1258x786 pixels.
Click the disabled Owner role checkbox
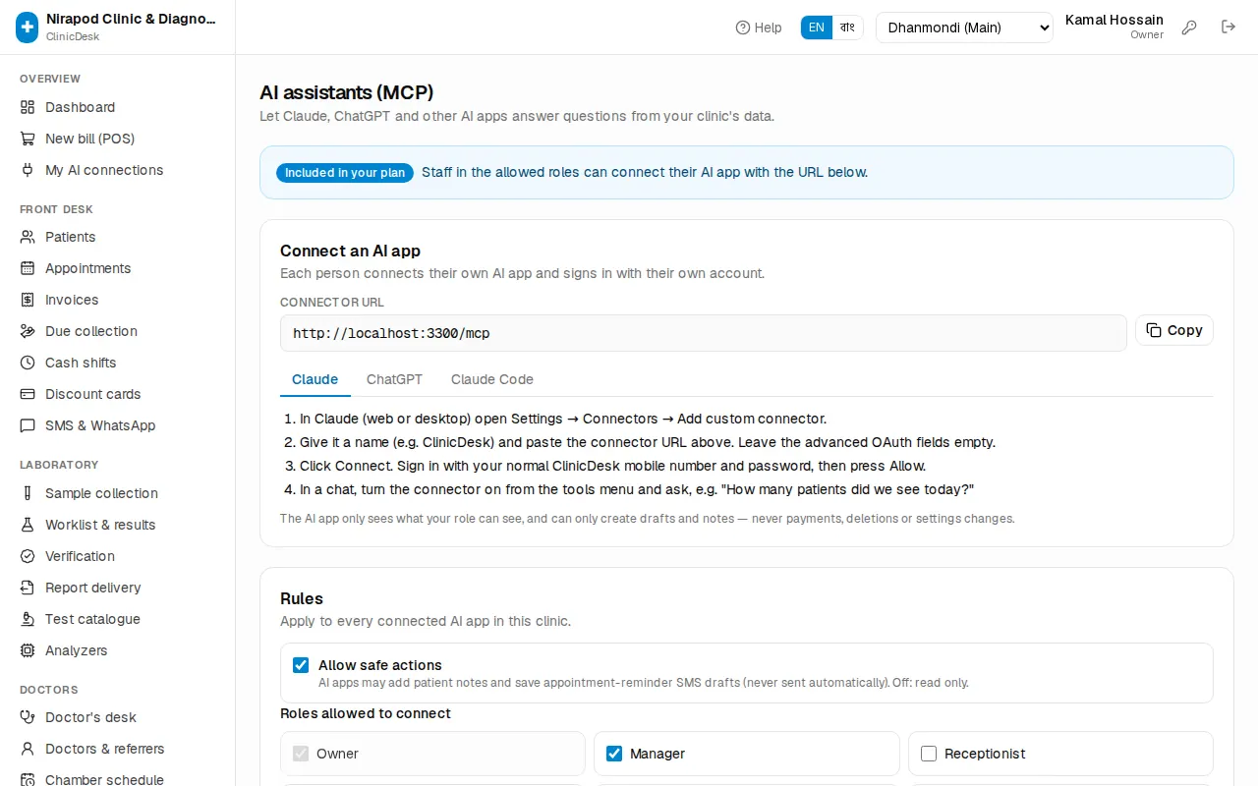[301, 754]
